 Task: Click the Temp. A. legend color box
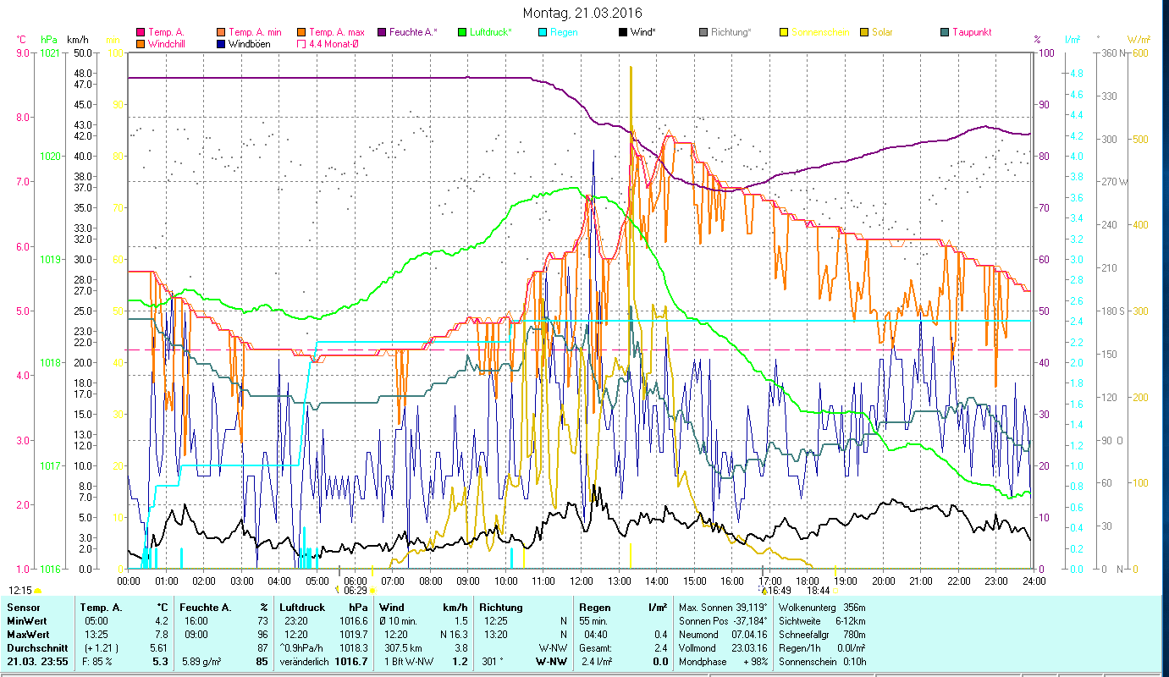coord(141,33)
